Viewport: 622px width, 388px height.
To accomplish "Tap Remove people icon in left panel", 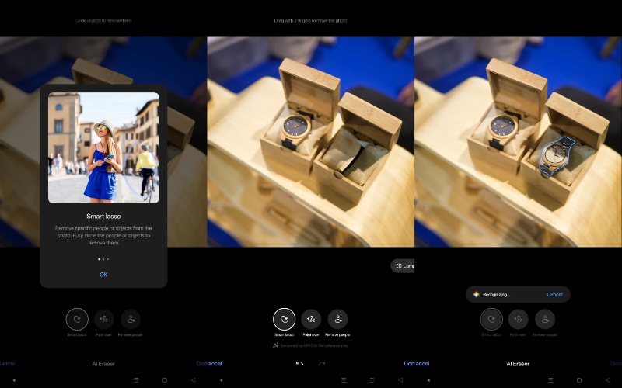I will click(131, 319).
